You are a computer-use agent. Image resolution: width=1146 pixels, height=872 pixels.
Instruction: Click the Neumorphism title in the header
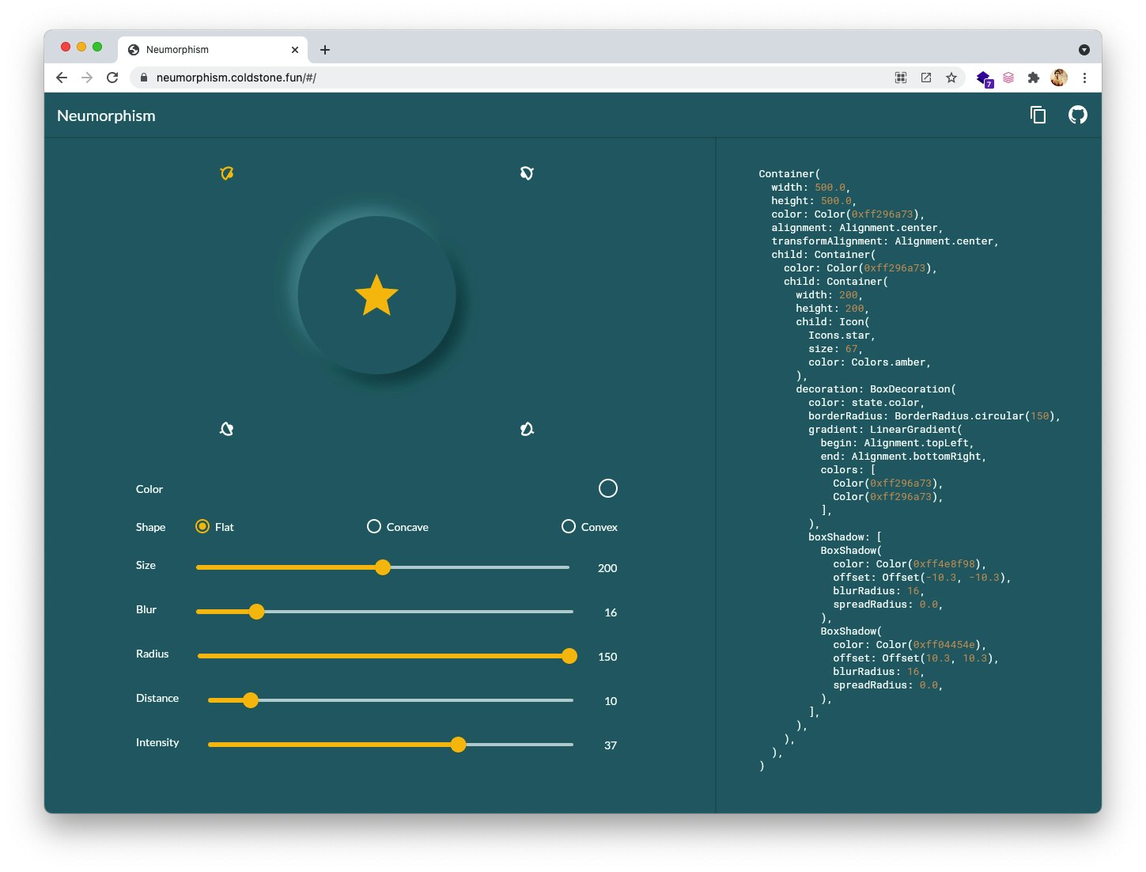pyautogui.click(x=106, y=116)
